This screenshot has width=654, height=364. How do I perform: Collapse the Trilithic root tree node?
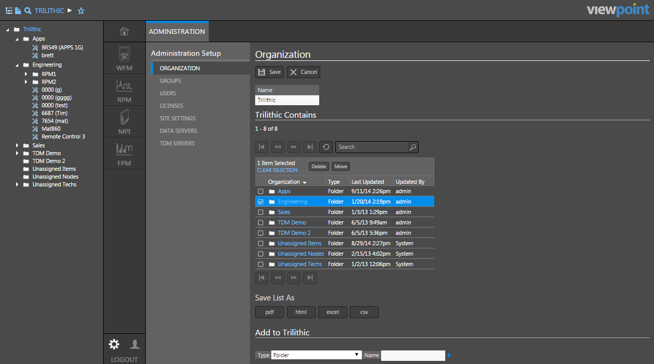8,30
